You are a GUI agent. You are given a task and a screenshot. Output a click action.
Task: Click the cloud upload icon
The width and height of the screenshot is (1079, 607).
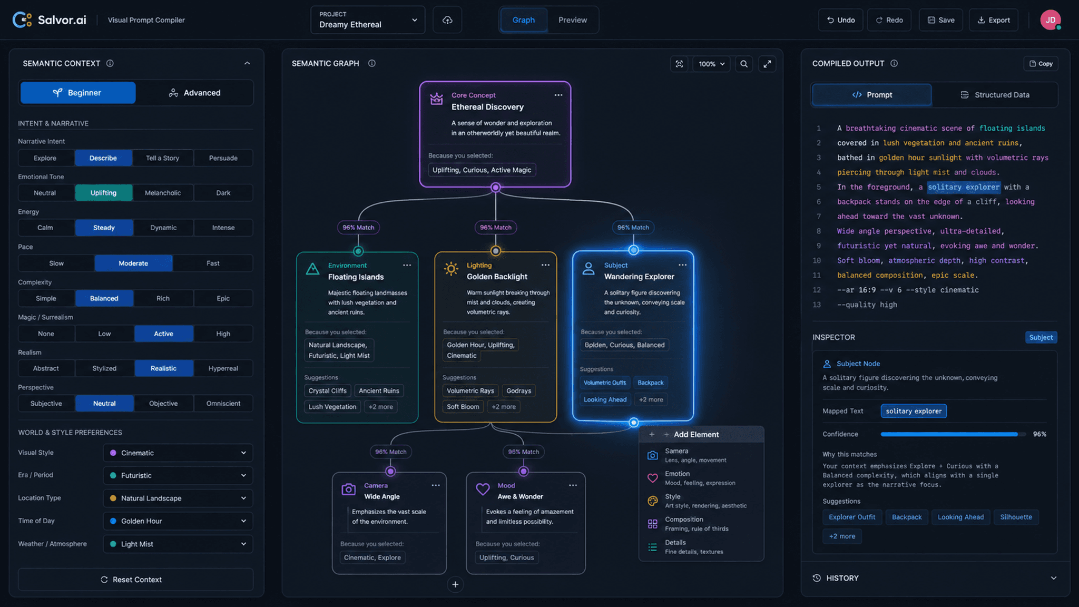(x=447, y=20)
